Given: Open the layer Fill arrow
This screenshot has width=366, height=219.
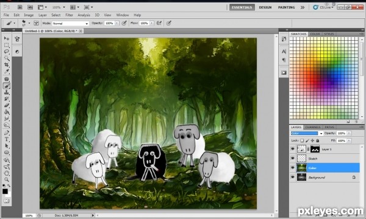Looking at the screenshot, I should point(349,141).
